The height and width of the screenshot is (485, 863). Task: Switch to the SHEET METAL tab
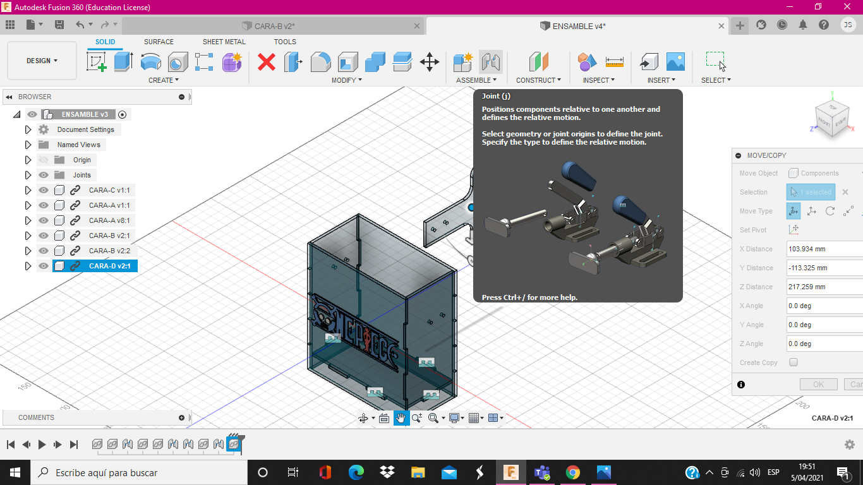[224, 42]
